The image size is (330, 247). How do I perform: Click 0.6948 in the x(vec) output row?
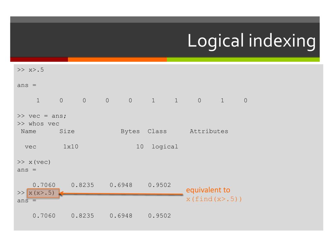click(121, 185)
